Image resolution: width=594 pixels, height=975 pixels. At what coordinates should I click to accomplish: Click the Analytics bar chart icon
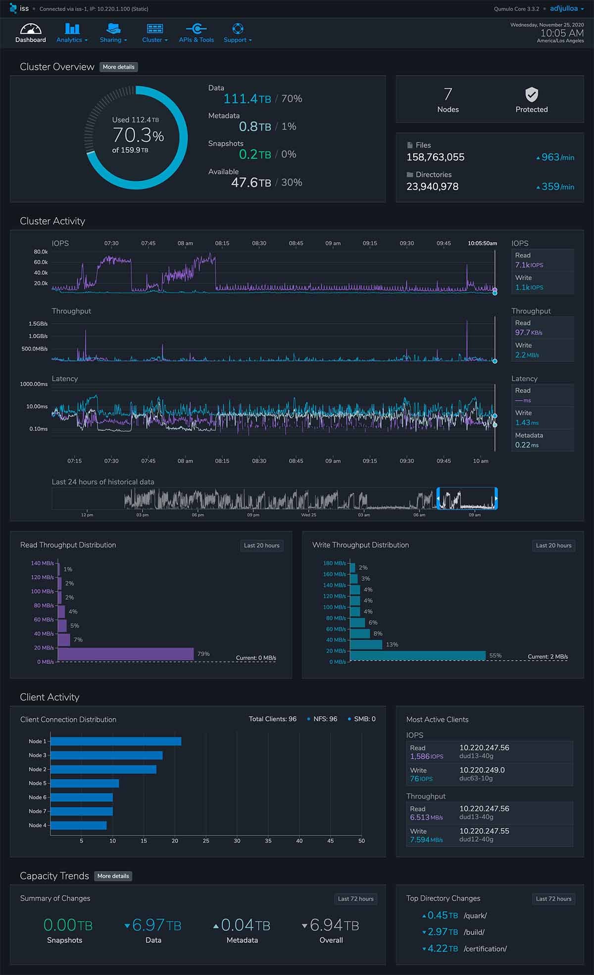click(72, 29)
